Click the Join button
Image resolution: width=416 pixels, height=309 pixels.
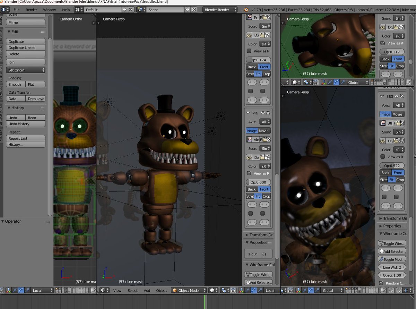coord(26,62)
